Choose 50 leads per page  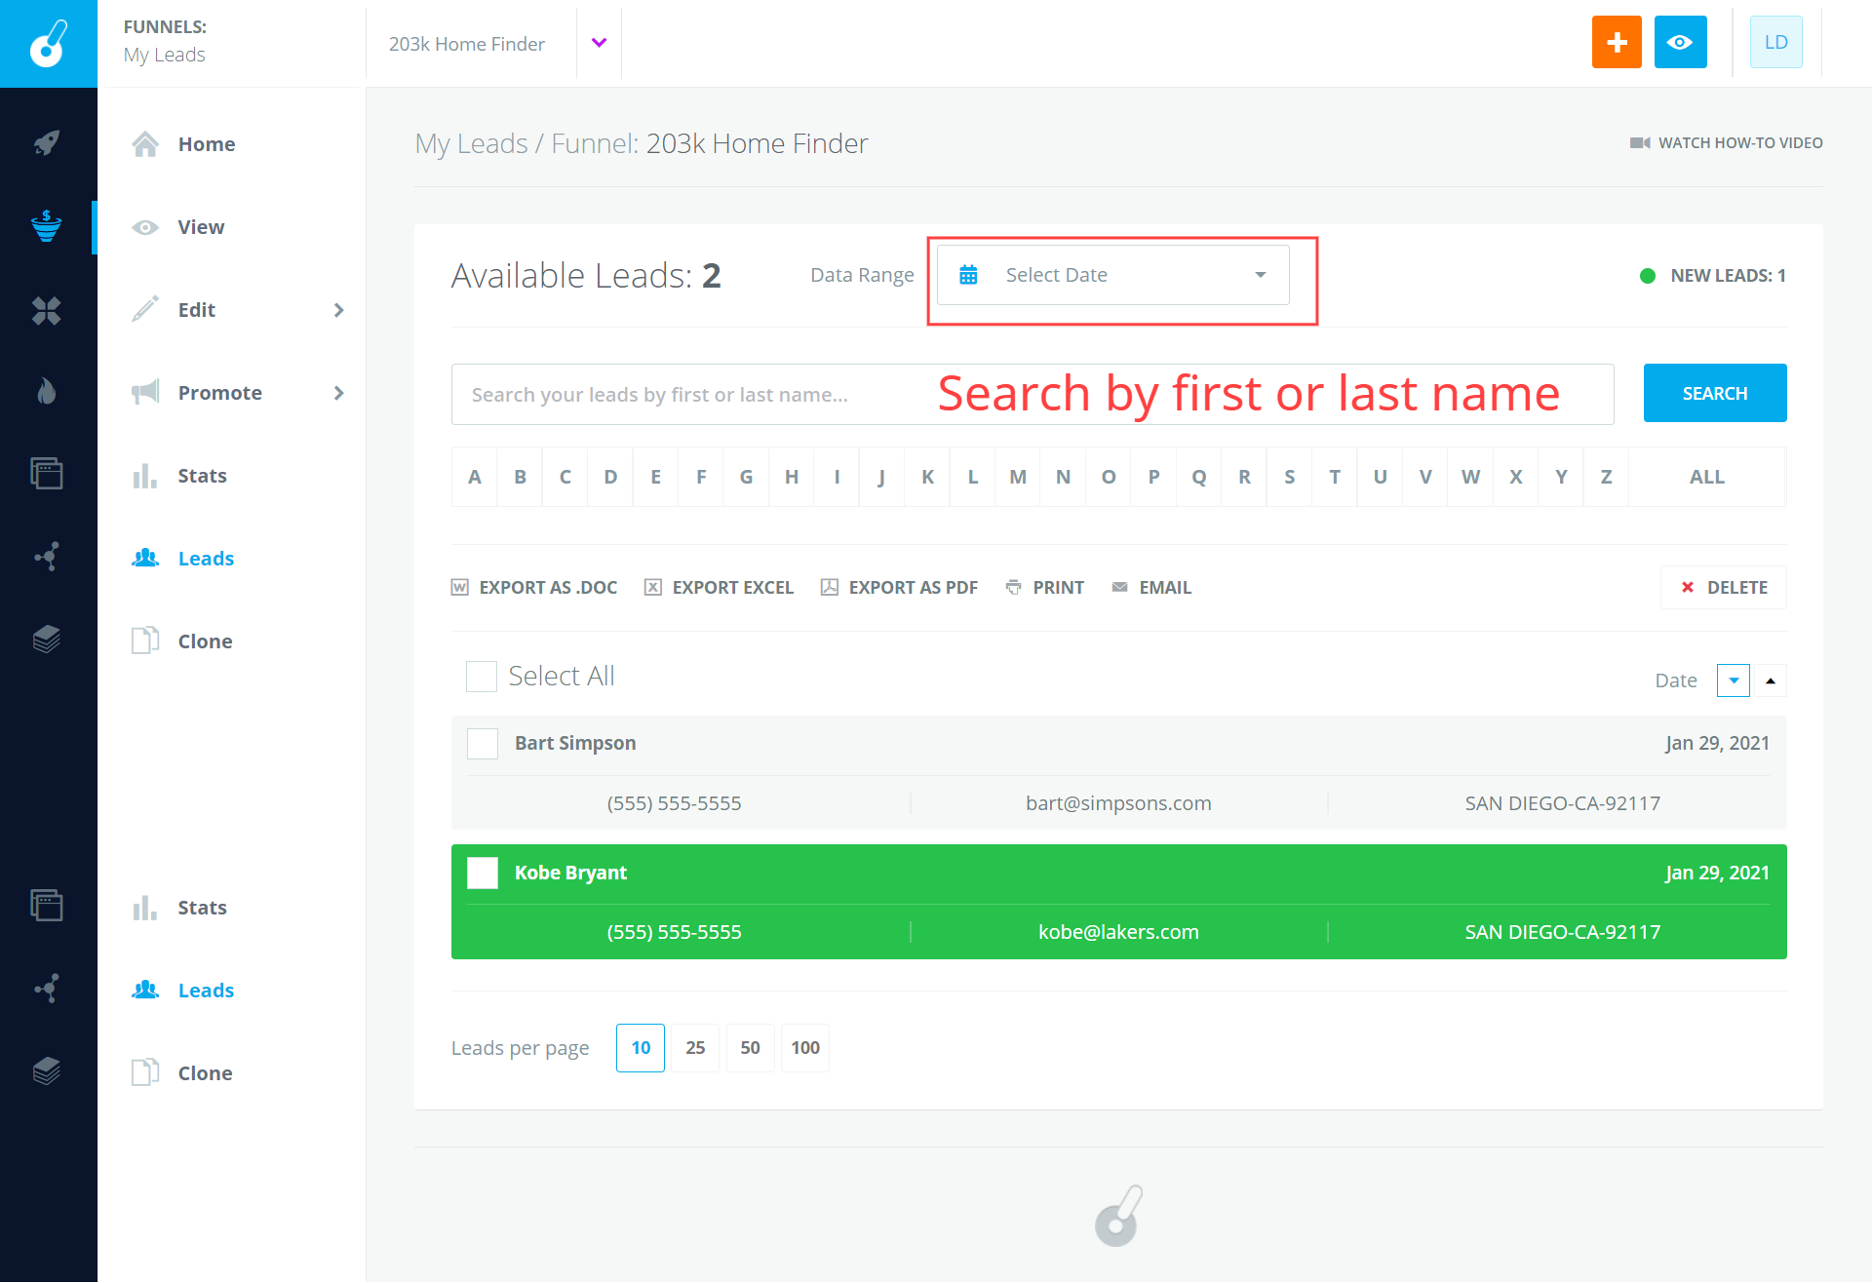coord(750,1048)
